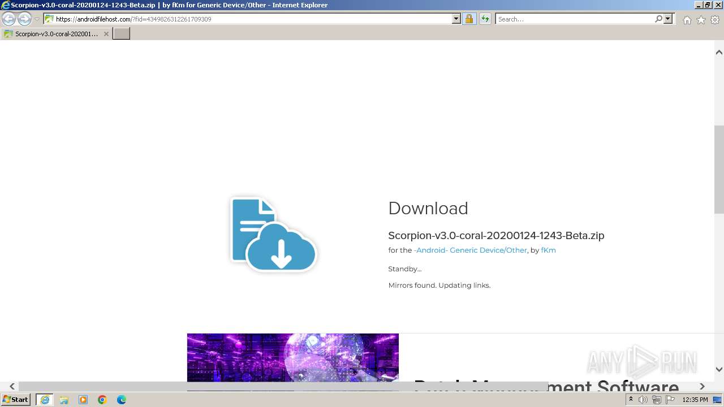Click the horizontal scrollbar thumb
The image size is (724, 407).
click(283, 386)
